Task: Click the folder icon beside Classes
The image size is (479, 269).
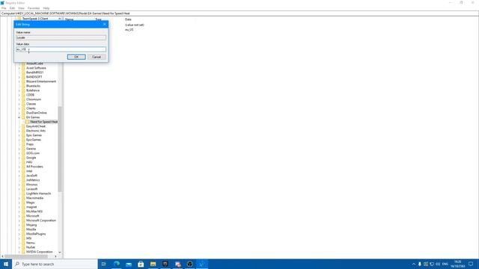Action: coord(23,104)
